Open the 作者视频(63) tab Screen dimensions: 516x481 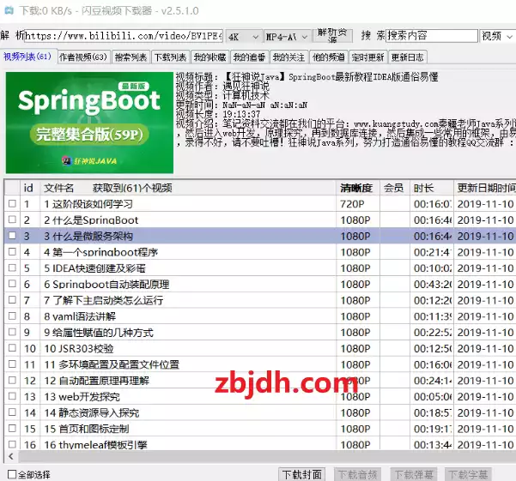click(x=84, y=57)
